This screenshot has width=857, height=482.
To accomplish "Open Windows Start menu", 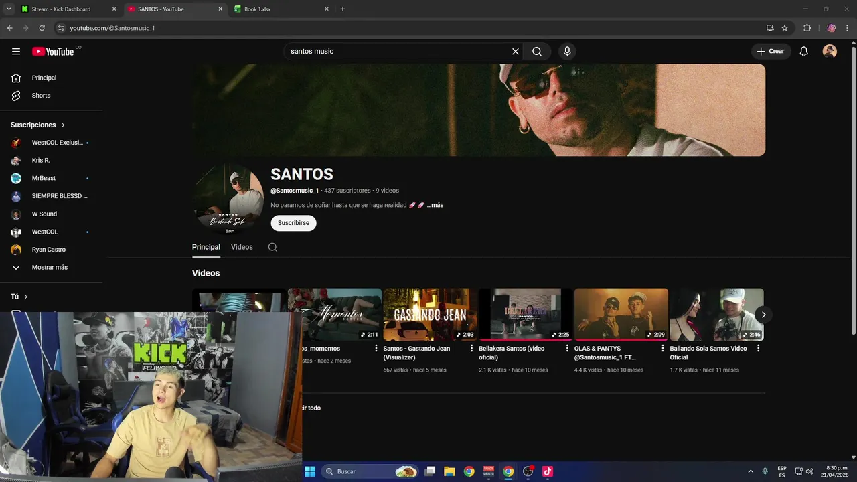I will 310,471.
